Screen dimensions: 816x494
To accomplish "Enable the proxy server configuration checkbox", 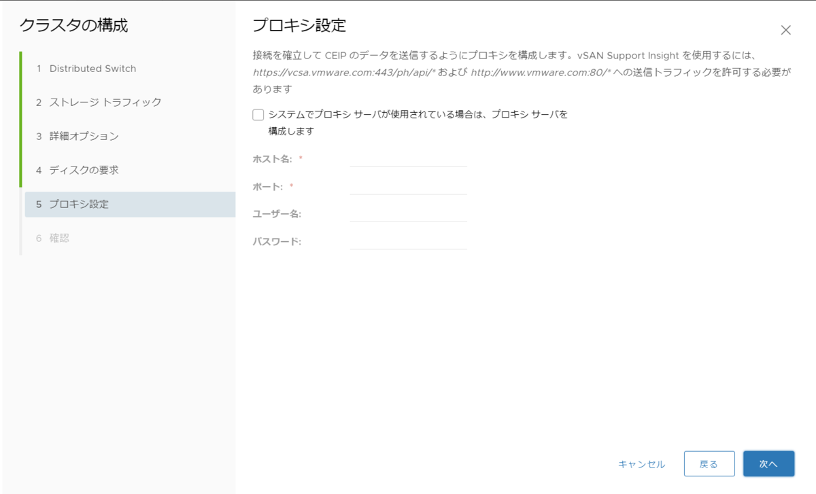I will tap(258, 114).
